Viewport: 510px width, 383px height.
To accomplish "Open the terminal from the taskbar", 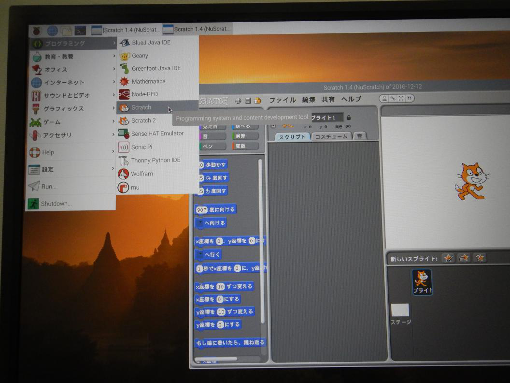I will point(80,30).
